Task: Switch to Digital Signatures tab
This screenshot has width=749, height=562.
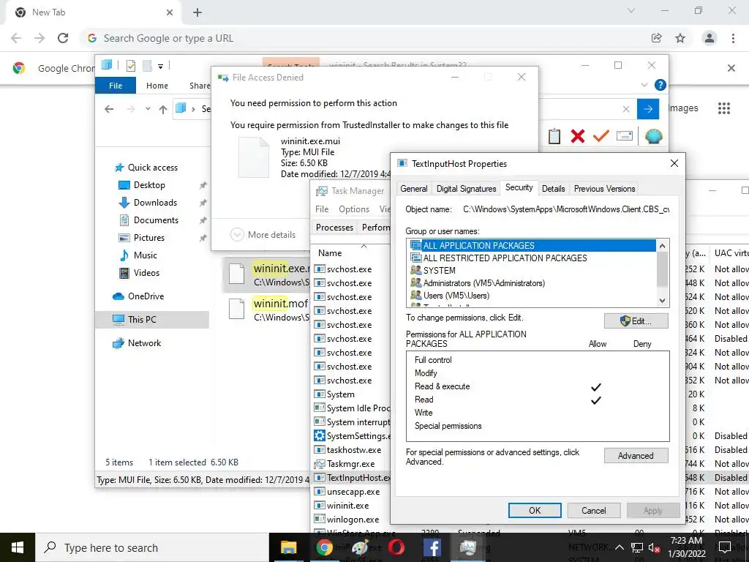Action: point(466,189)
